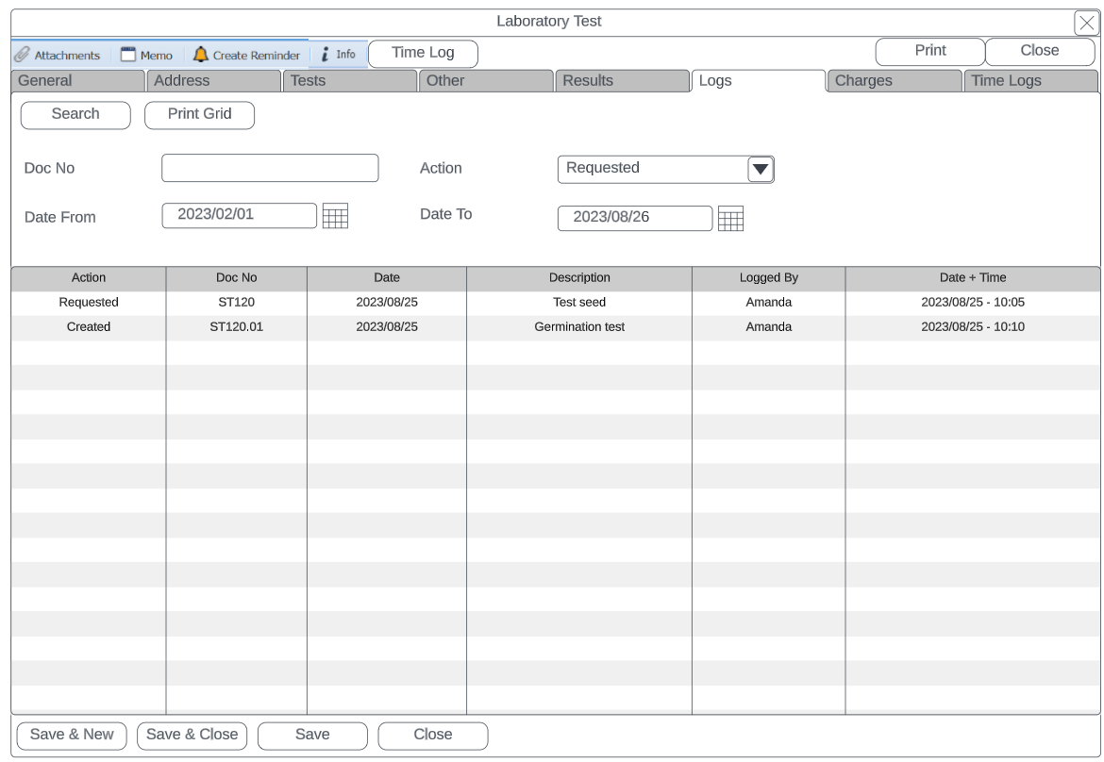
Task: Click the Save & Close button
Action: pyautogui.click(x=192, y=735)
